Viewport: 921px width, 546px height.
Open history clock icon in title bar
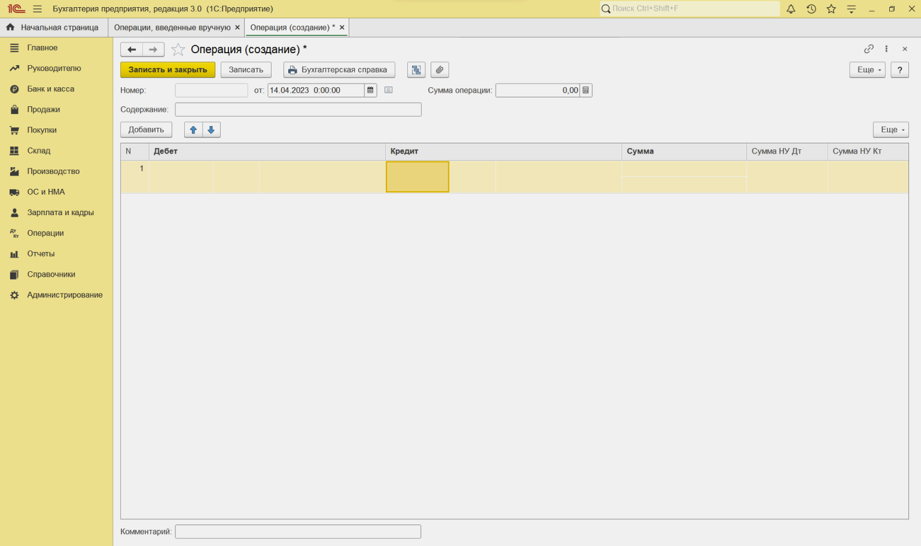pos(811,9)
